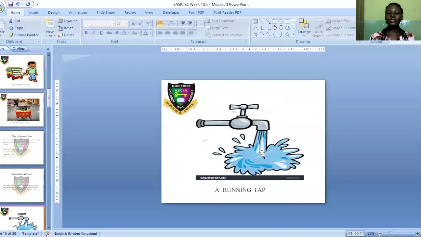Close the slides pane
This screenshot has height=237, width=421.
point(48,49)
